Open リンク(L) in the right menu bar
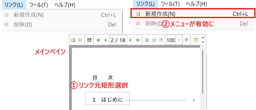This screenshot has width=256, height=110. tap(146, 4)
